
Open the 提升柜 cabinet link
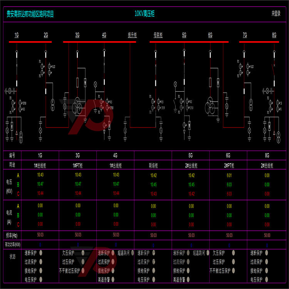(x=132, y=35)
